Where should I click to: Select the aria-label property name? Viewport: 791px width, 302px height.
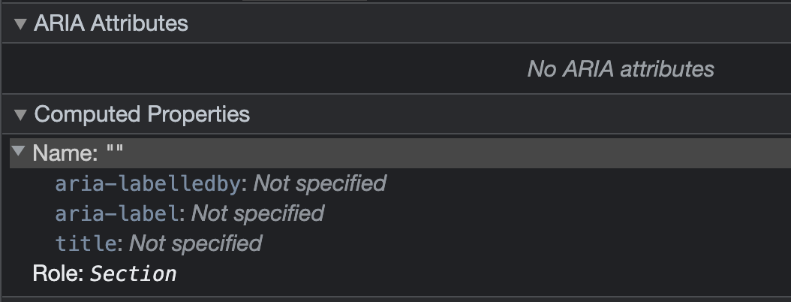pyautogui.click(x=117, y=214)
